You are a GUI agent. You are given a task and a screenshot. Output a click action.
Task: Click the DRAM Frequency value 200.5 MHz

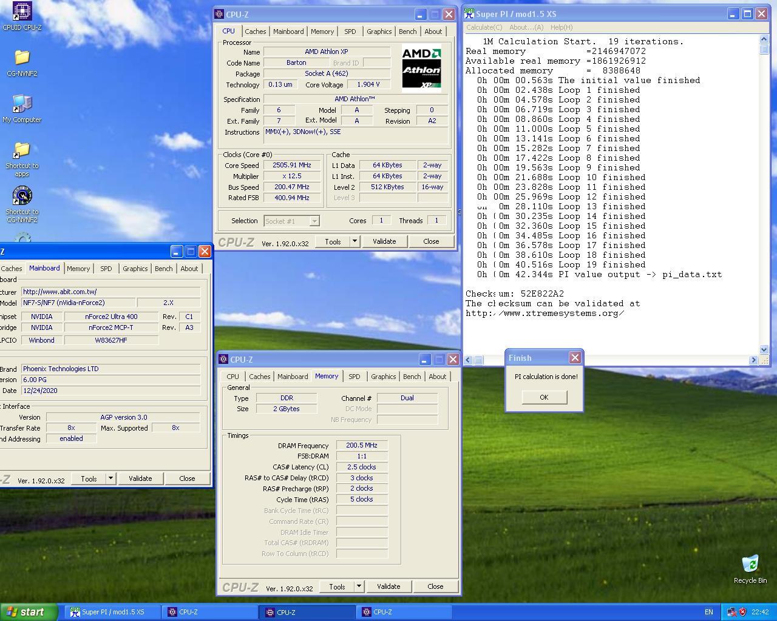(362, 445)
